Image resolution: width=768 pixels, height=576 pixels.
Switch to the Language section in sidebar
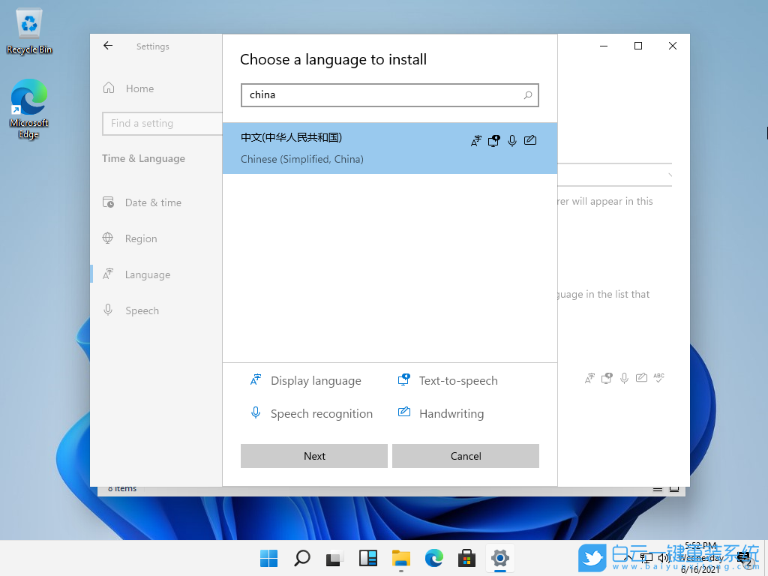(x=109, y=274)
